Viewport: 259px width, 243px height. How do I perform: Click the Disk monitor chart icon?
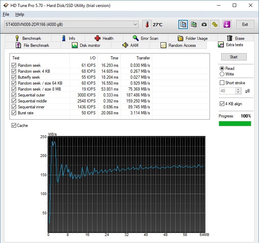click(x=75, y=45)
